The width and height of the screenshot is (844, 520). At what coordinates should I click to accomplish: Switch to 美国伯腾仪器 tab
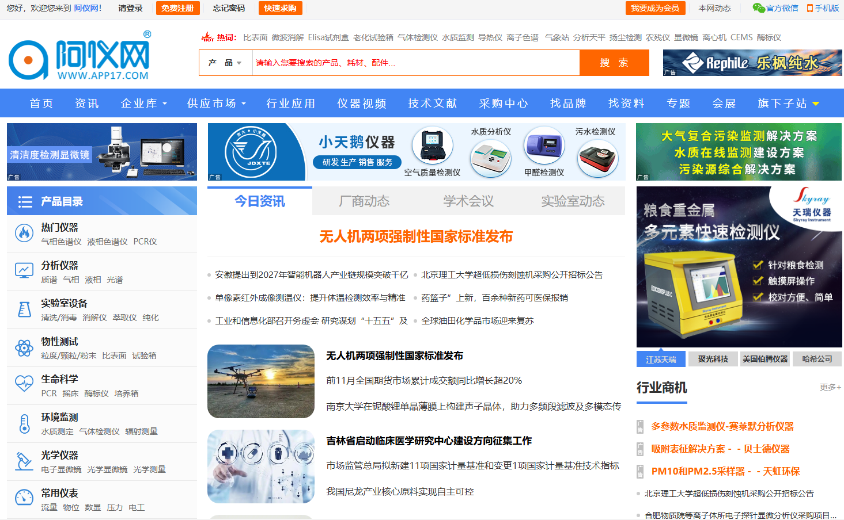(765, 358)
